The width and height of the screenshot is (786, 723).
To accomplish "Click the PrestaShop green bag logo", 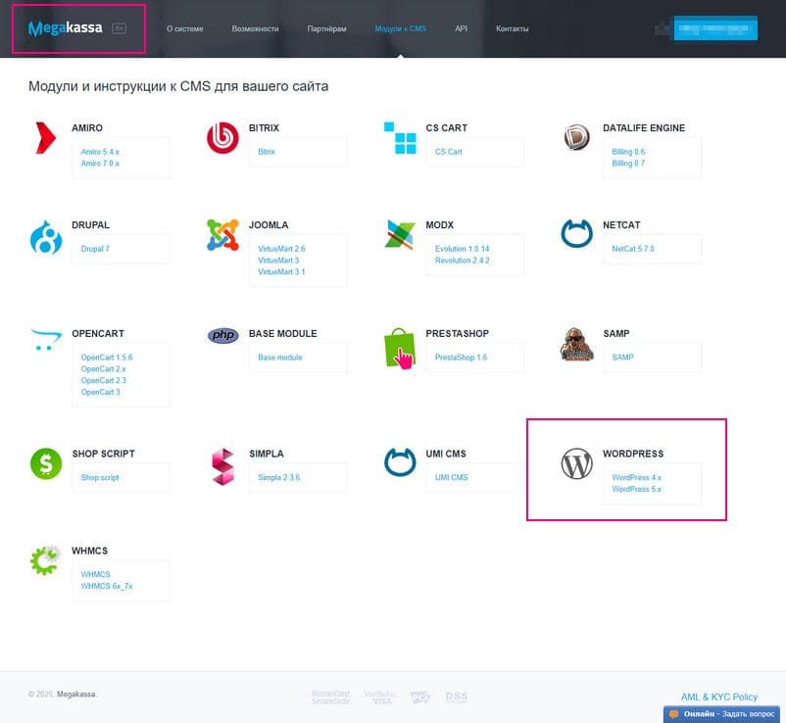I will point(400,348).
